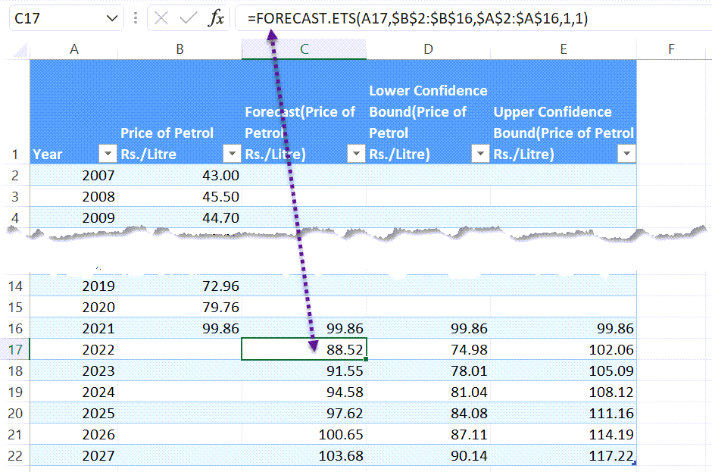
Task: Click the Insert Function fx icon
Action: click(216, 18)
